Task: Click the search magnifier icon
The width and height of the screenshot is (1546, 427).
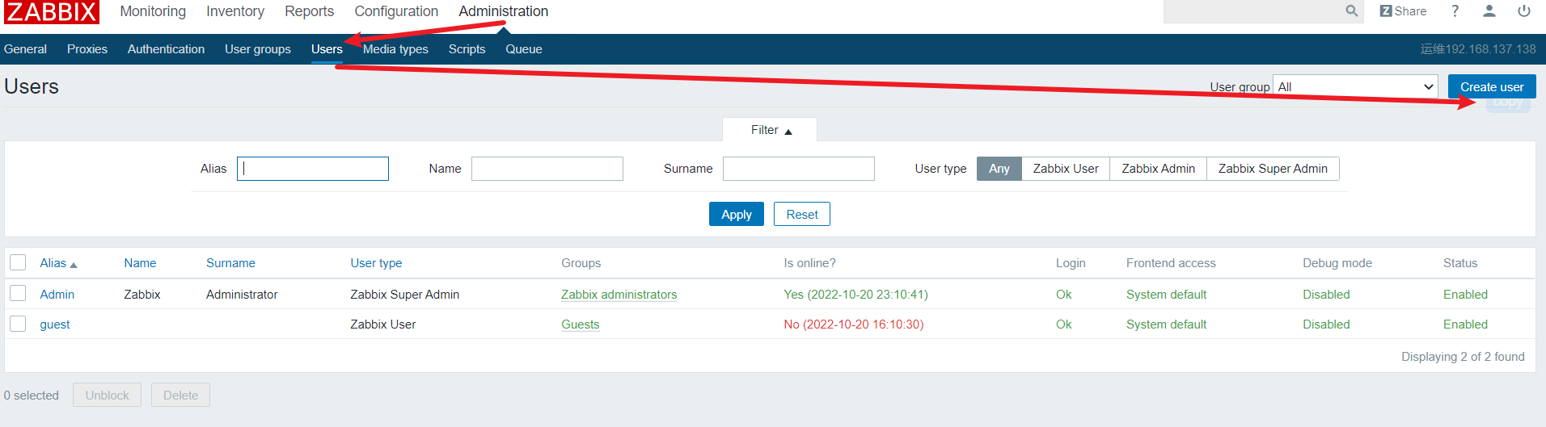Action: pos(1351,11)
